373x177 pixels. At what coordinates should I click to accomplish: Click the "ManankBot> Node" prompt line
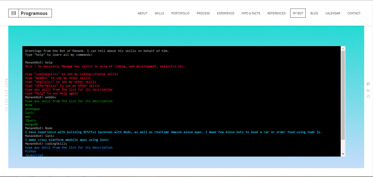click(x=39, y=128)
